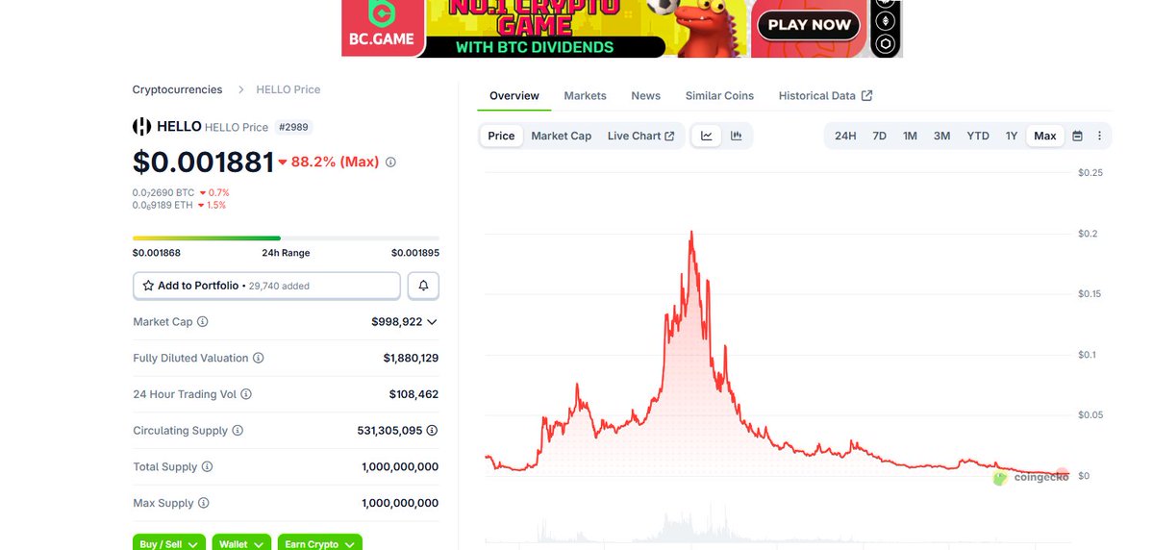
Task: Click the HELLO coin logo icon
Action: point(141,127)
